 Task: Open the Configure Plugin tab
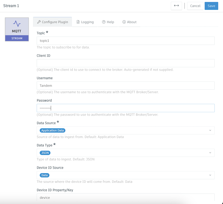point(52,22)
